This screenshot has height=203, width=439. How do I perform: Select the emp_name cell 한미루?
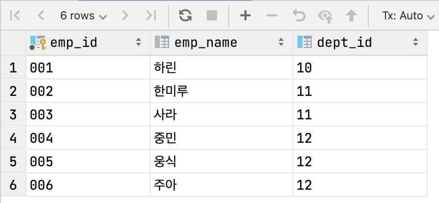pos(222,91)
